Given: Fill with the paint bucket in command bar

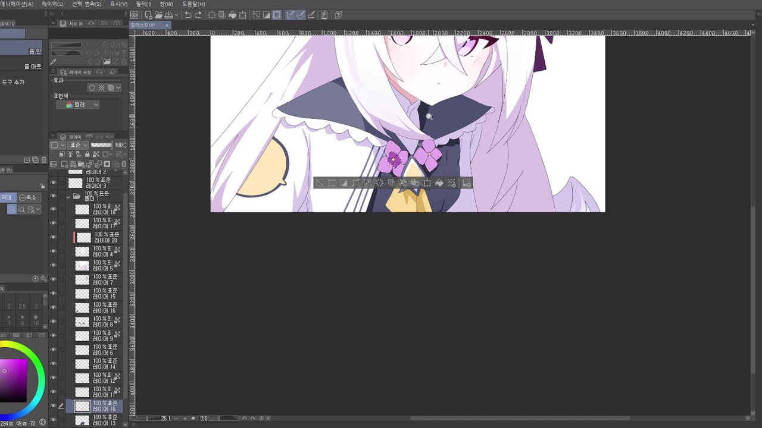Looking at the screenshot, I should [x=232, y=15].
